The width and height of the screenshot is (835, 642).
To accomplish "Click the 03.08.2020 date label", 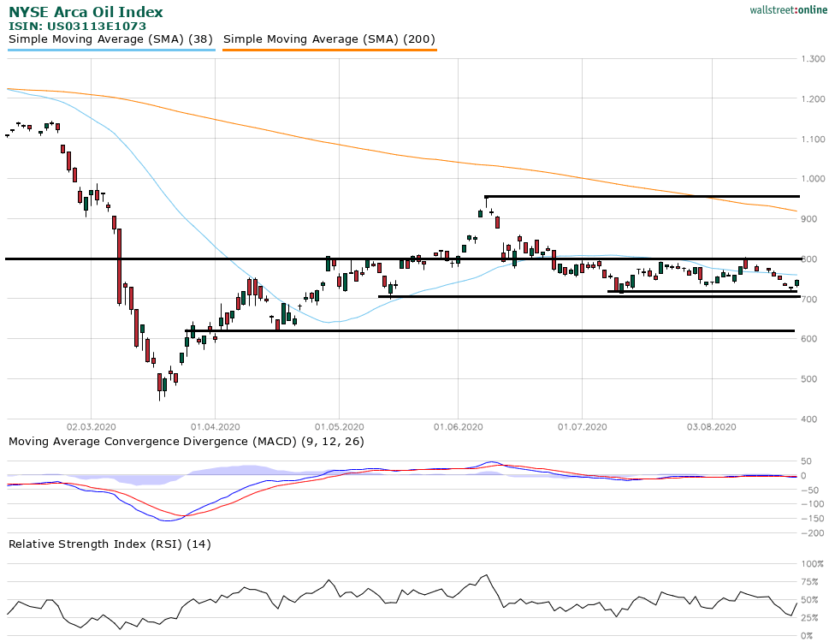I will 712,425.
